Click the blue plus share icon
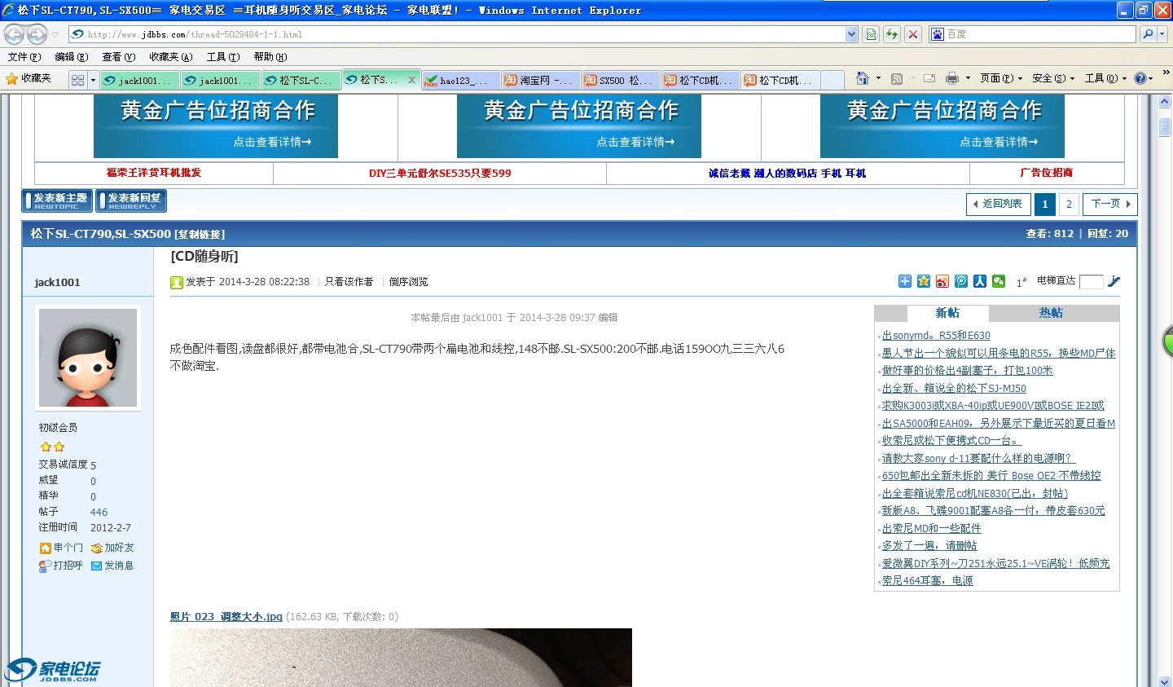Viewport: 1173px width, 687px height. (905, 281)
